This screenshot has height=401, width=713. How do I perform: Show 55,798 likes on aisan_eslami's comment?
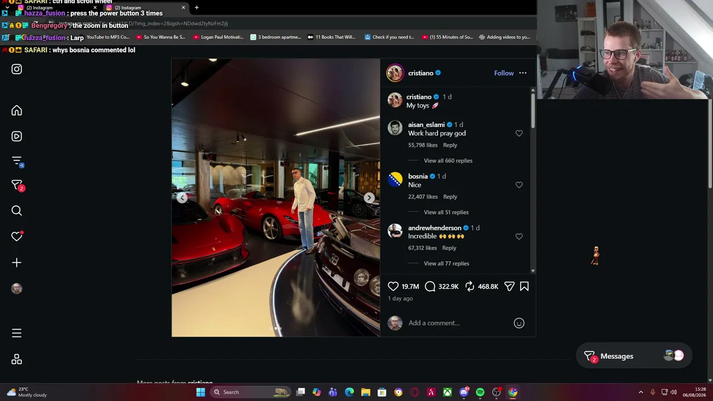[423, 145]
